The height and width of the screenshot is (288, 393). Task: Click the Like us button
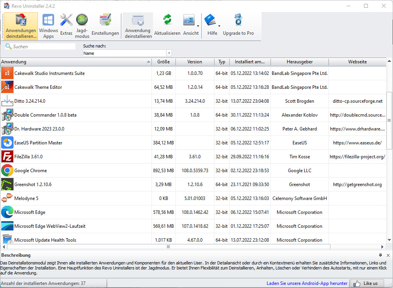[367, 283]
